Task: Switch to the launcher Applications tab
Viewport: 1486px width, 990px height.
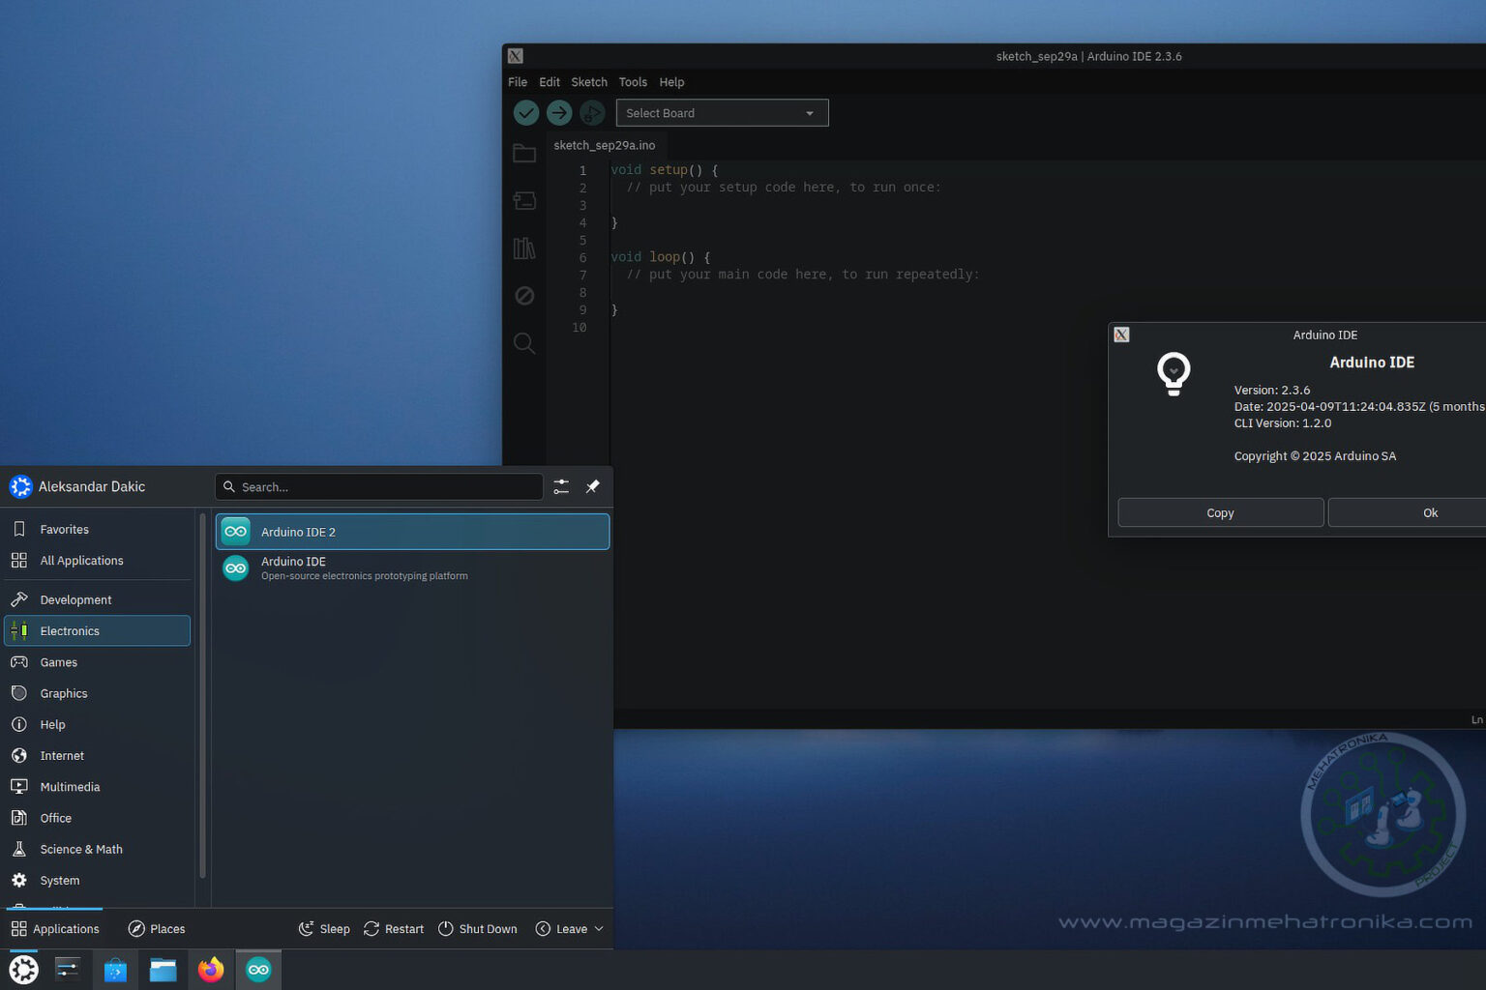Action: 55,928
